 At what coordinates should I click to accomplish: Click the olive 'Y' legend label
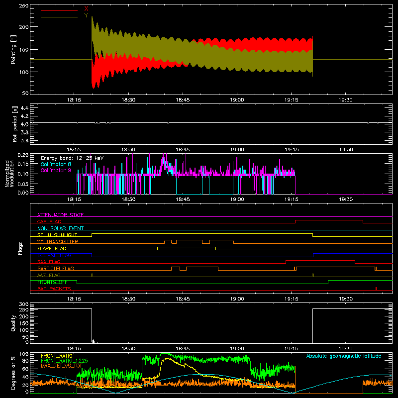86,15
